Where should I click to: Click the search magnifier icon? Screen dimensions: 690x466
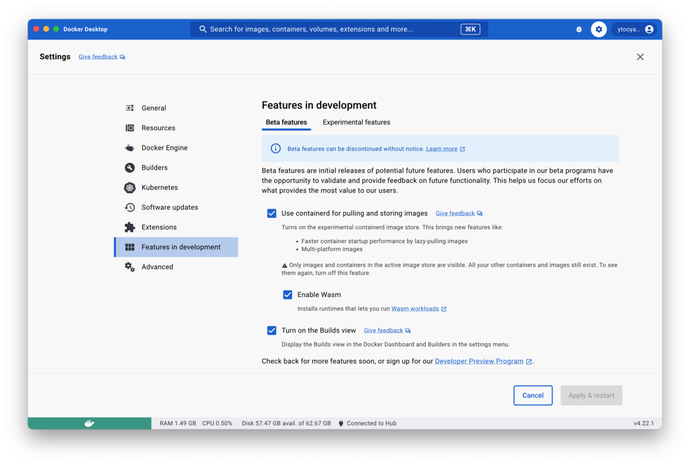[203, 29]
